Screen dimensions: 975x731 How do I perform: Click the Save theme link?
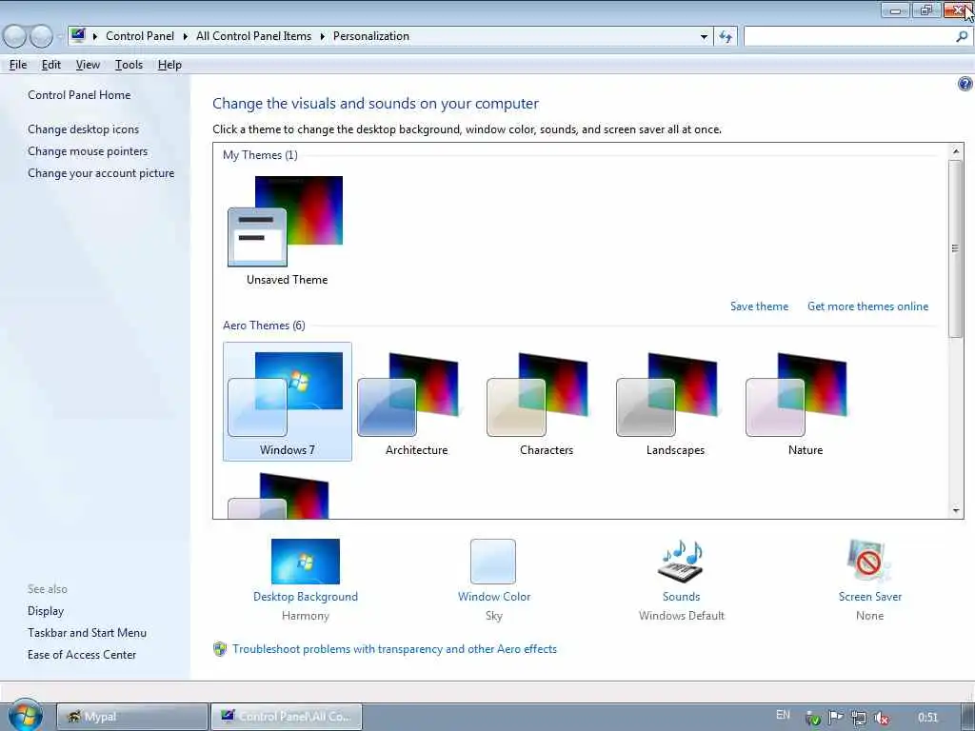[759, 306]
